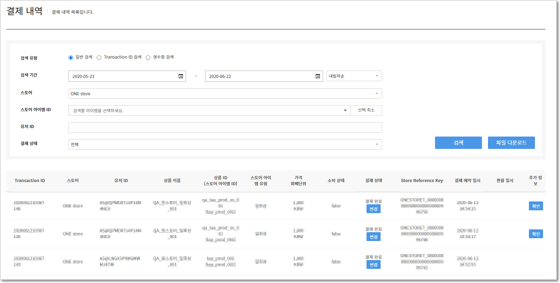The image size is (560, 283).
Task: Open the 내림차순 sort order dropdown
Action: (x=354, y=76)
